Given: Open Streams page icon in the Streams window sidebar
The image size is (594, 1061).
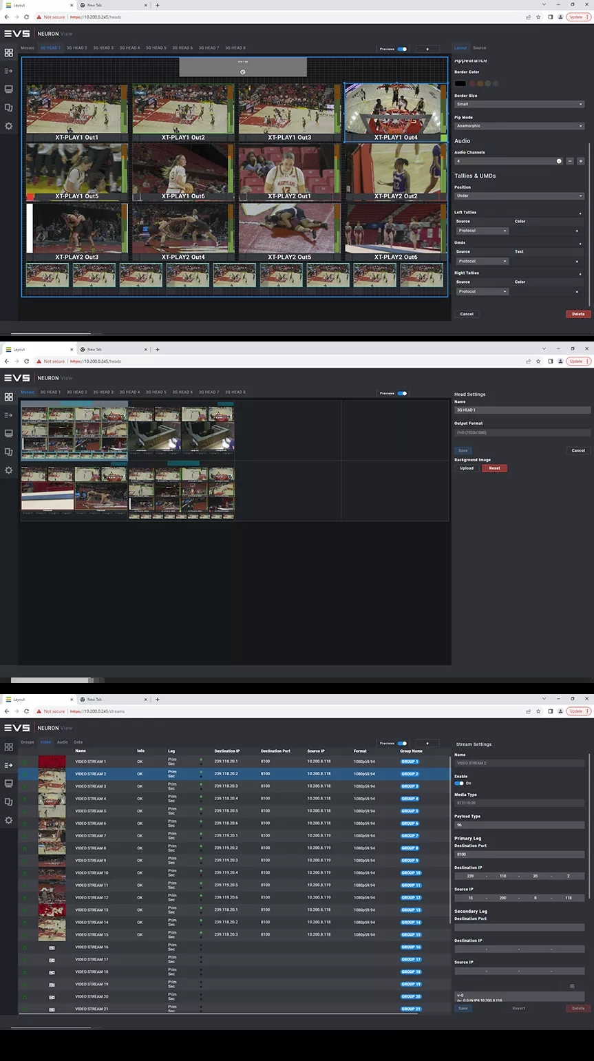Looking at the screenshot, I should (x=8, y=765).
